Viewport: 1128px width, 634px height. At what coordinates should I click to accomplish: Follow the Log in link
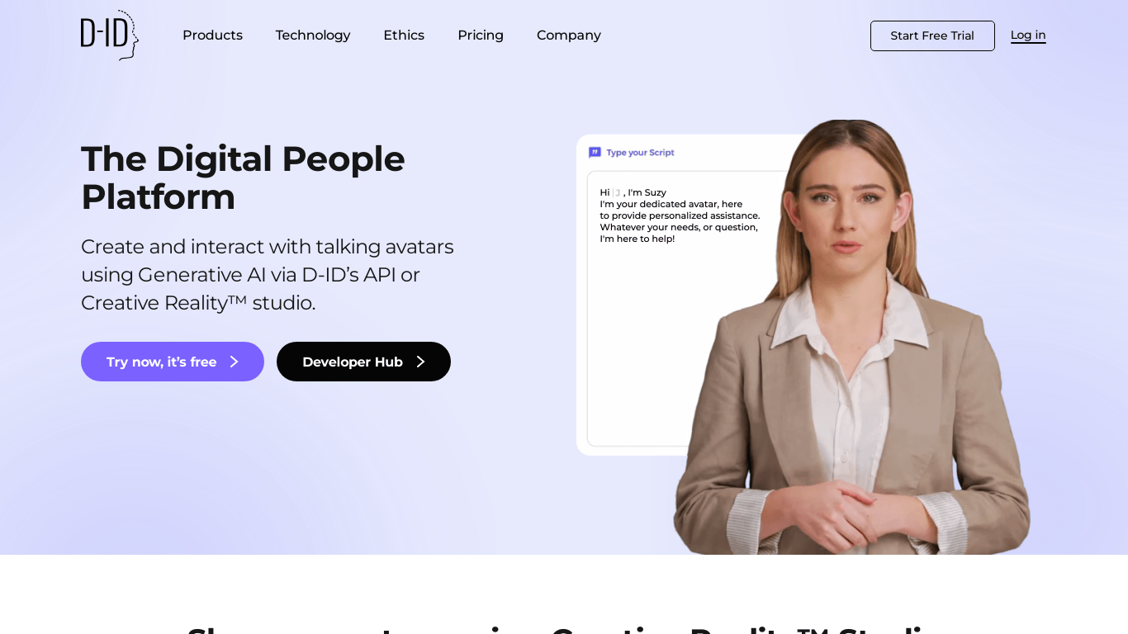[x=1028, y=35]
